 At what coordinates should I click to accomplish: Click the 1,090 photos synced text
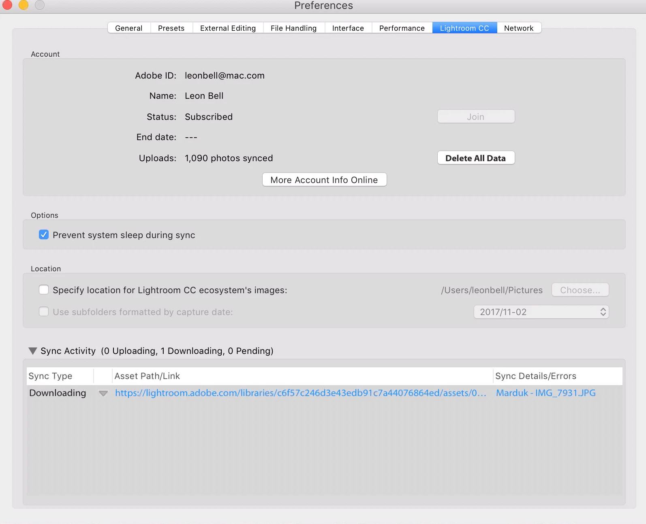coord(229,158)
